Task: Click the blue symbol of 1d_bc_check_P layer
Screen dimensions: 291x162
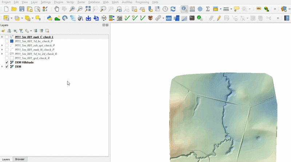Action: pyautogui.click(x=12, y=41)
